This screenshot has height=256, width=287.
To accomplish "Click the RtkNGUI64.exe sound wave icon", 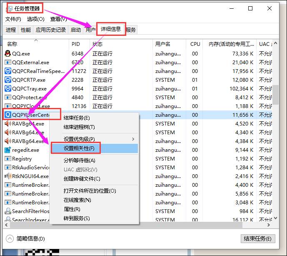I will pyautogui.click(x=7, y=176).
